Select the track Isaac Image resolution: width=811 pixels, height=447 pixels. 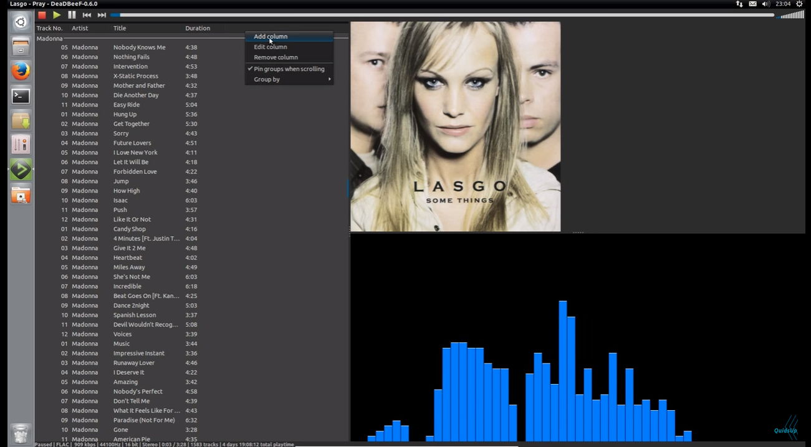tap(191, 200)
